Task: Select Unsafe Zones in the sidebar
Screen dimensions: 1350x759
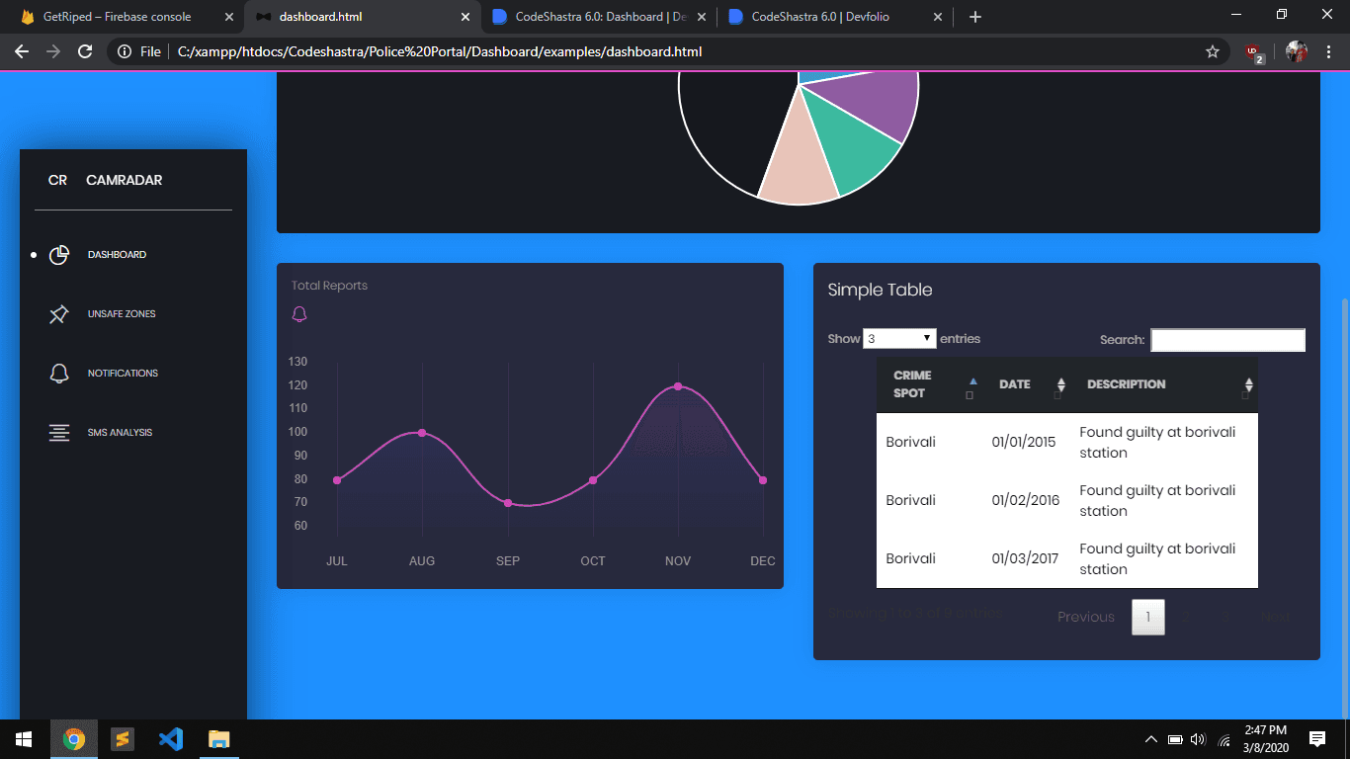Action: click(122, 314)
